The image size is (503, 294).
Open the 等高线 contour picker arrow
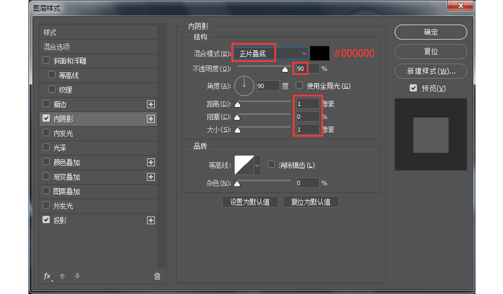pos(257,165)
